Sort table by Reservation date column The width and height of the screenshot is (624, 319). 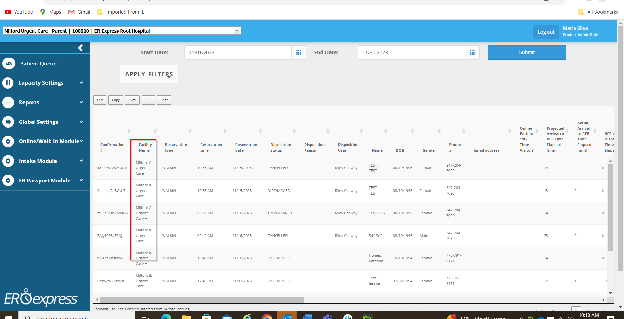coord(246,147)
